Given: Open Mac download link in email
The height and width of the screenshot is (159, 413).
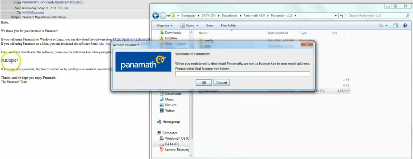Looking at the screenshot, I should (104, 44).
